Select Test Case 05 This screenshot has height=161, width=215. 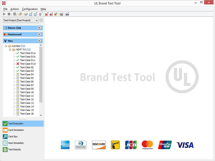pyautogui.click(x=27, y=78)
